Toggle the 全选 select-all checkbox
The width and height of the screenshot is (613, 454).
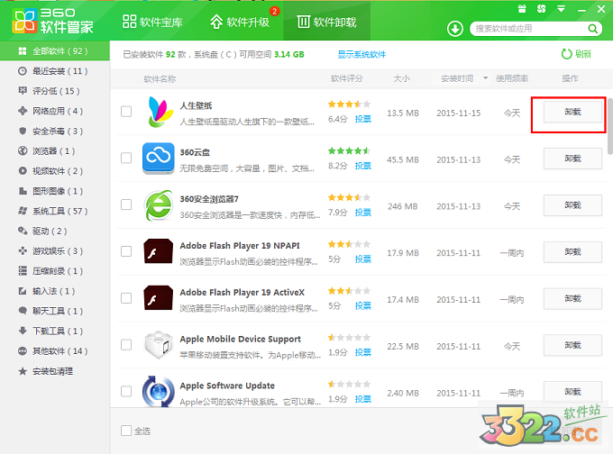click(126, 431)
